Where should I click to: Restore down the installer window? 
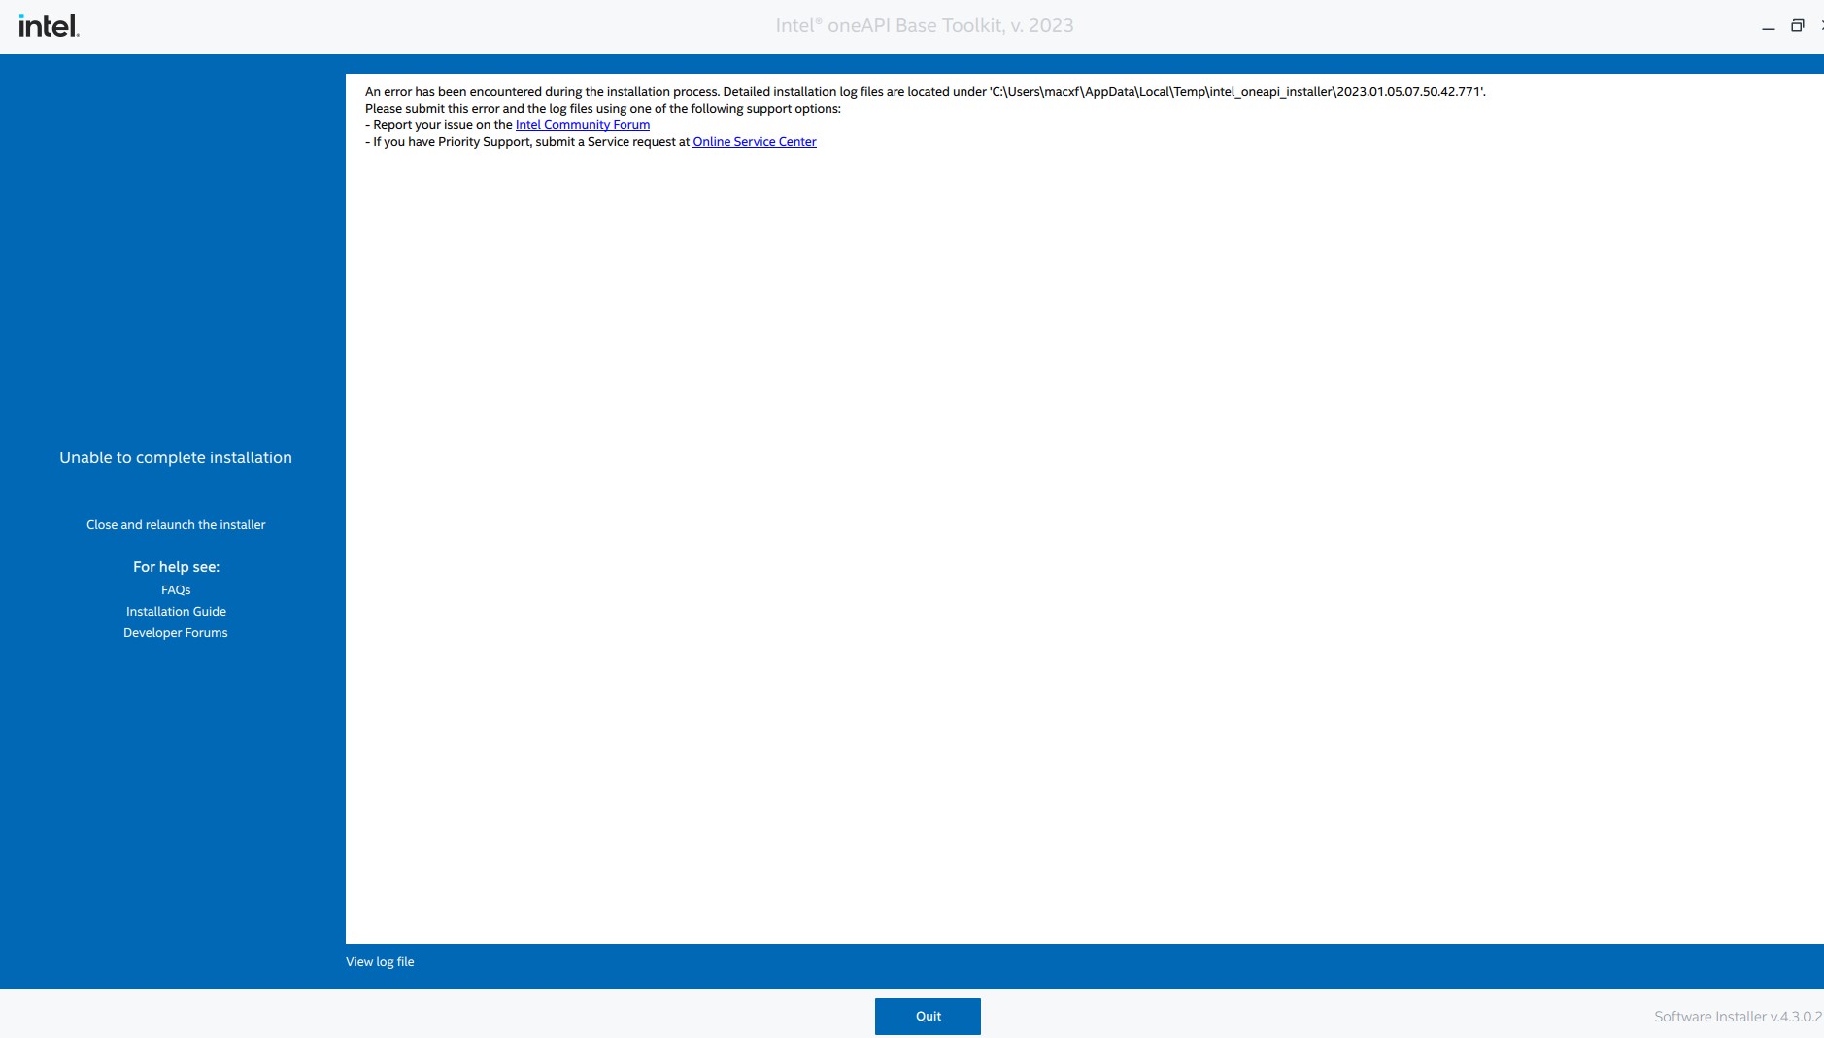point(1797,26)
